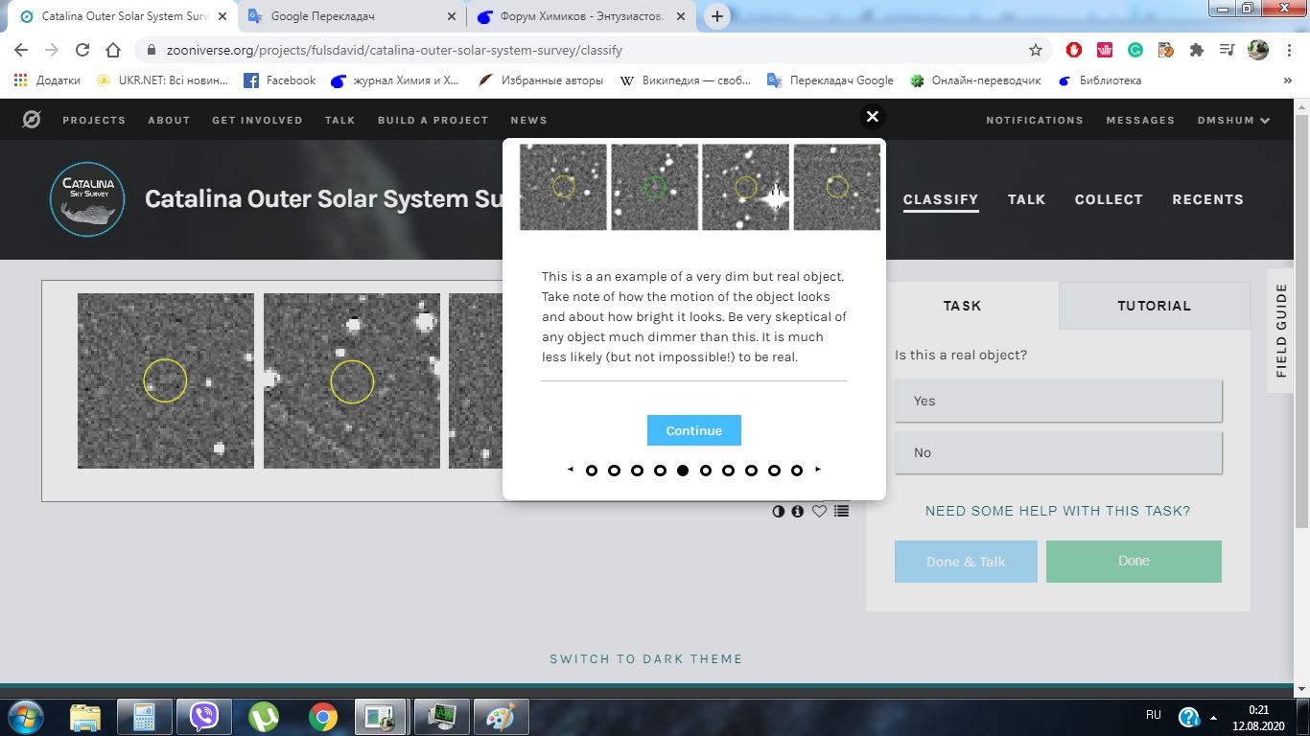The image size is (1310, 736).
Task: Show hidden bookmarks via double chevron
Action: (1288, 80)
